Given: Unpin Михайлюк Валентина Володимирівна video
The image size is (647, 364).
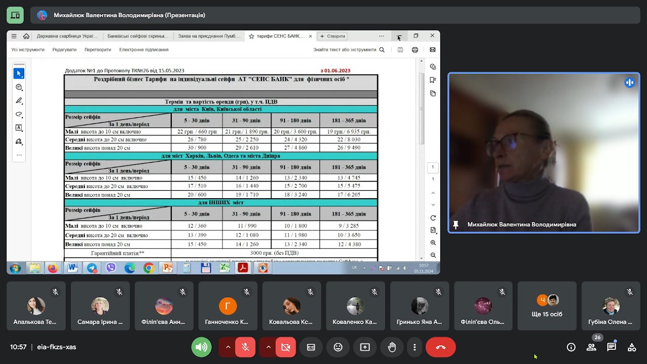Looking at the screenshot, I should pos(456,224).
